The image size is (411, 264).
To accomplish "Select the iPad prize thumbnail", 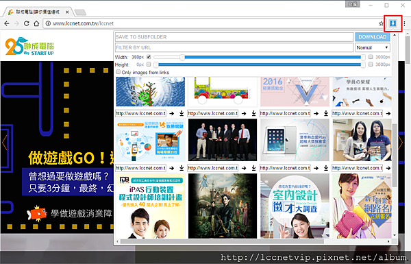I will point(295,140).
